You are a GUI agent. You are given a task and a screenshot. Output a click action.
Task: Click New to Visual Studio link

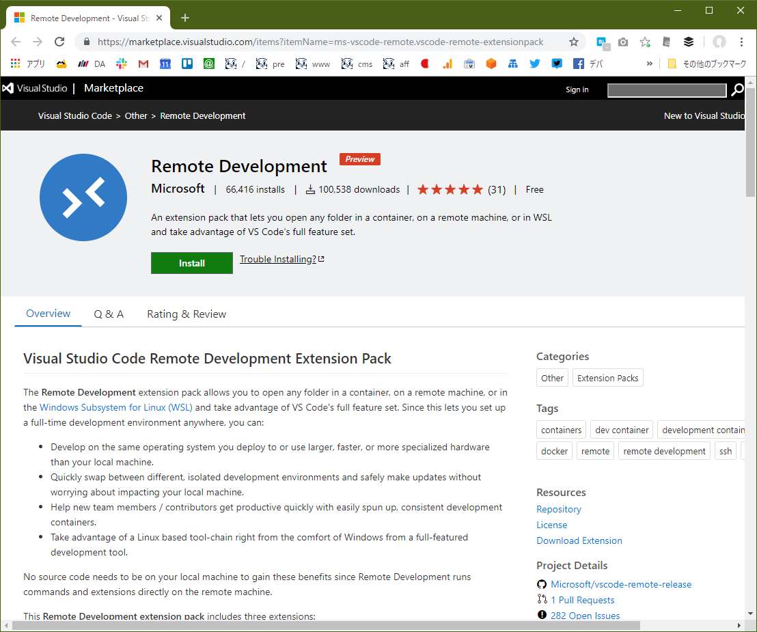704,116
